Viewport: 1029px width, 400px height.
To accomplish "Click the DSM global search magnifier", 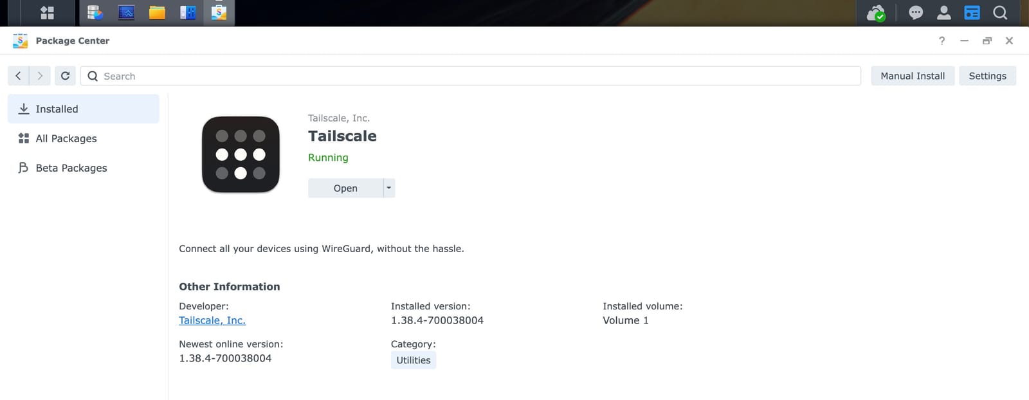I will pos(1000,13).
